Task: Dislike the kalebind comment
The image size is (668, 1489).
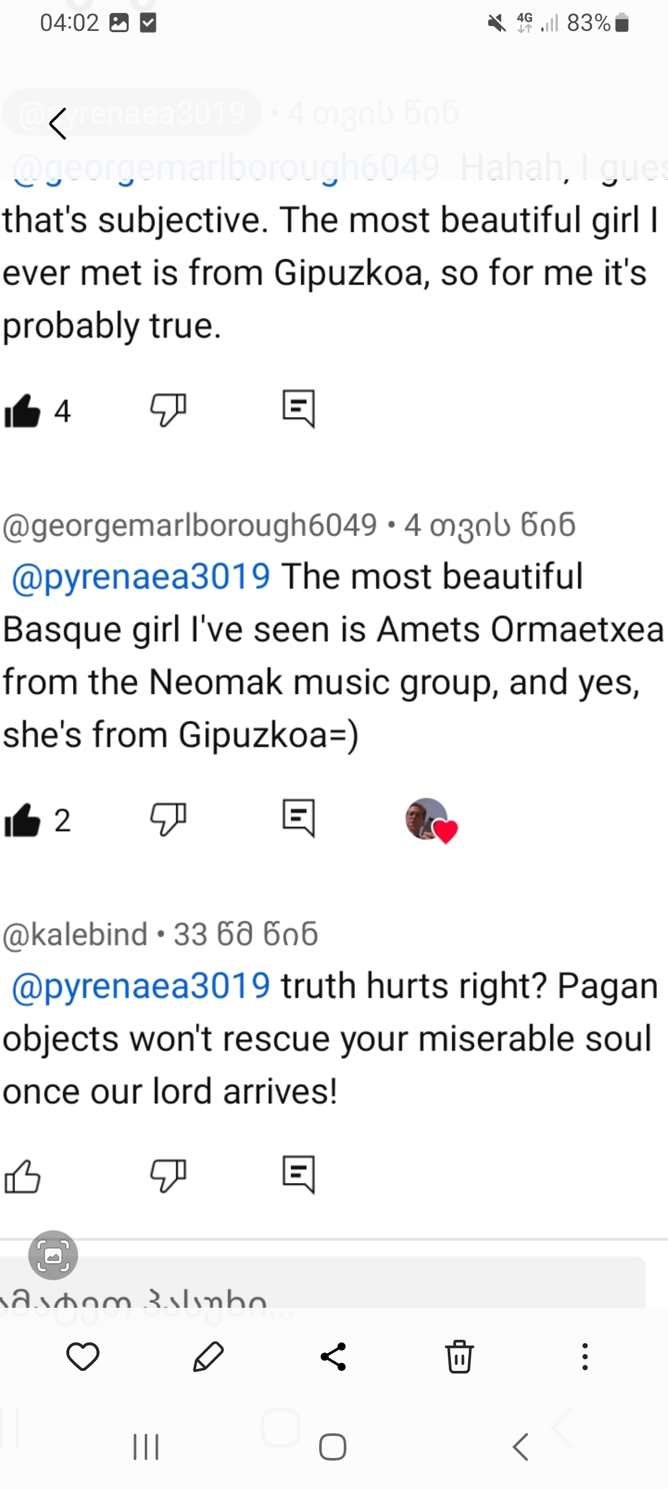Action: 168,1174
